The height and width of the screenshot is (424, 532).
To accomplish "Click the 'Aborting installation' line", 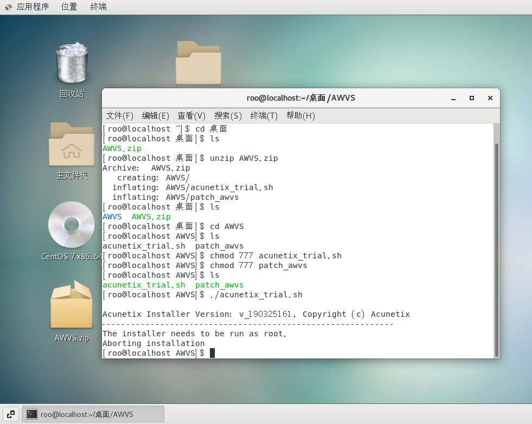I will pyautogui.click(x=153, y=343).
